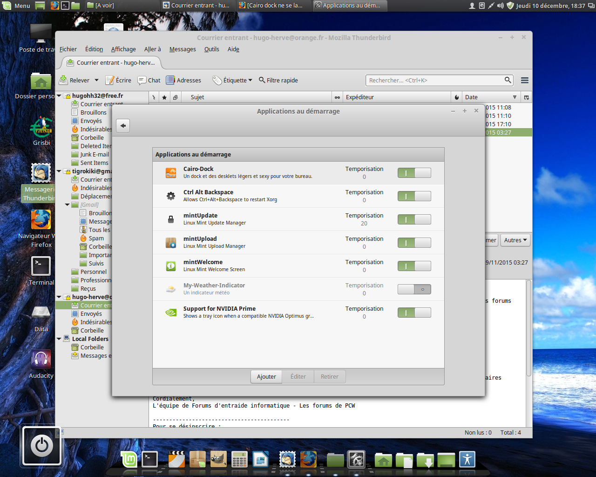Collapse the hugo-herve account tree
This screenshot has width=596, height=477.
(59, 297)
